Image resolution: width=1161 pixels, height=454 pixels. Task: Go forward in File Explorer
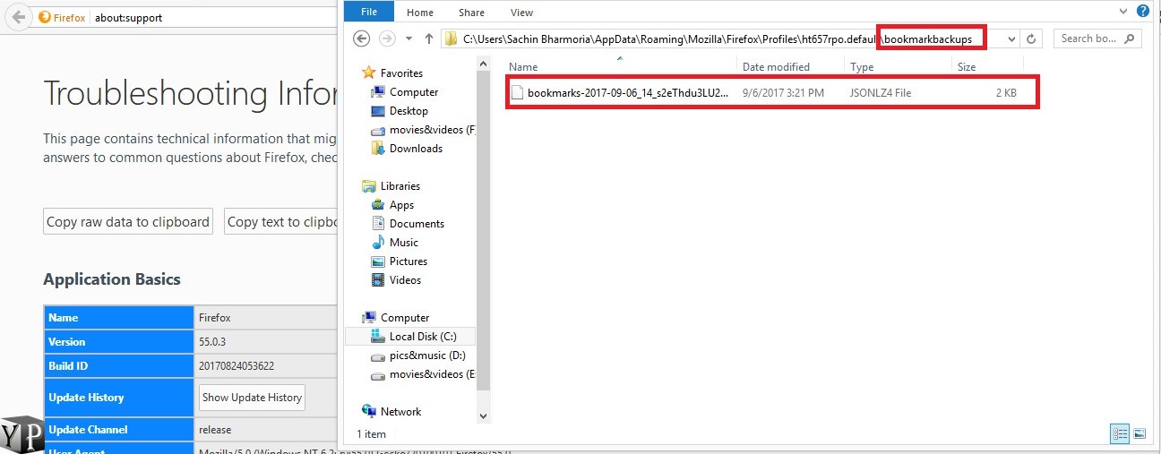tap(387, 39)
